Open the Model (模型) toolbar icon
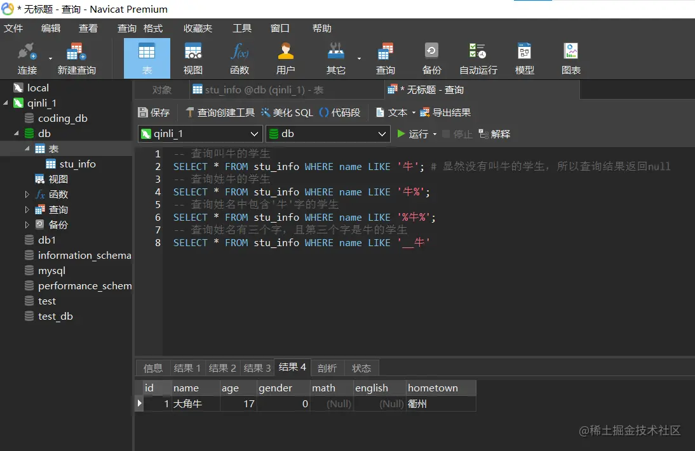Screen dimensions: 695x451 524,58
